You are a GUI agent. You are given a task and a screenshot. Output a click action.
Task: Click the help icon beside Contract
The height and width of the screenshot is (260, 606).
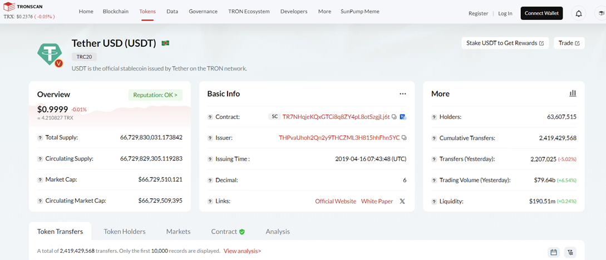pyautogui.click(x=210, y=117)
